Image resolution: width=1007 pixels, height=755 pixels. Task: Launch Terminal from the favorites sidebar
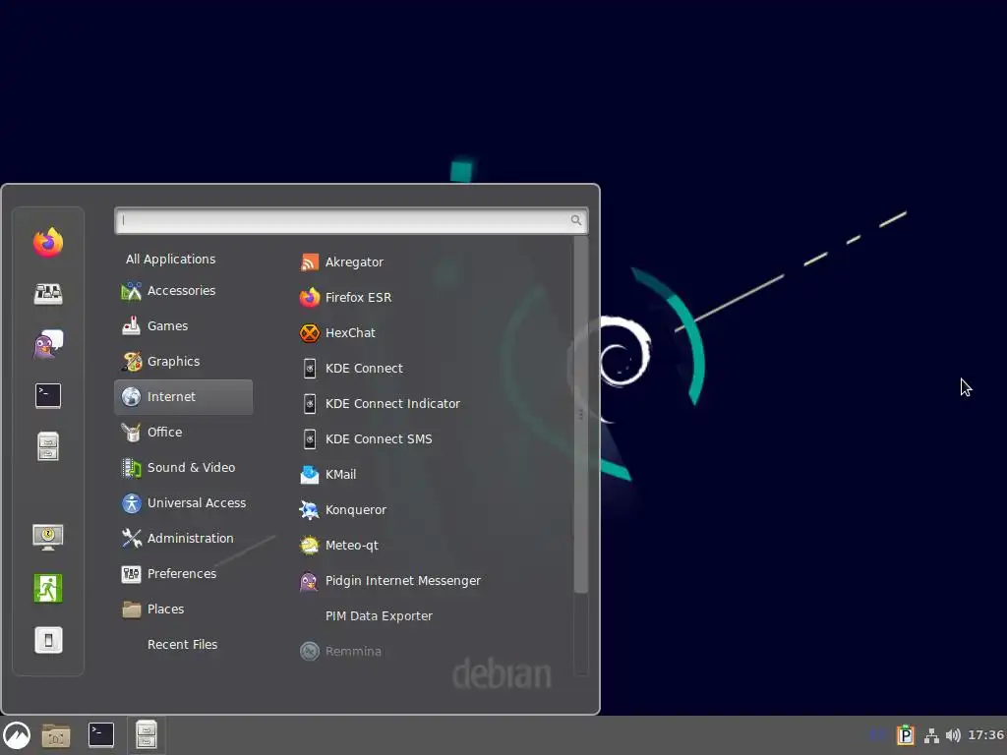[x=48, y=395]
